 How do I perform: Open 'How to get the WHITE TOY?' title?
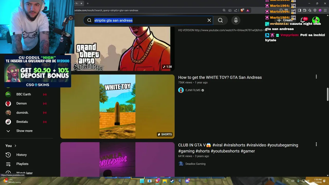220,77
